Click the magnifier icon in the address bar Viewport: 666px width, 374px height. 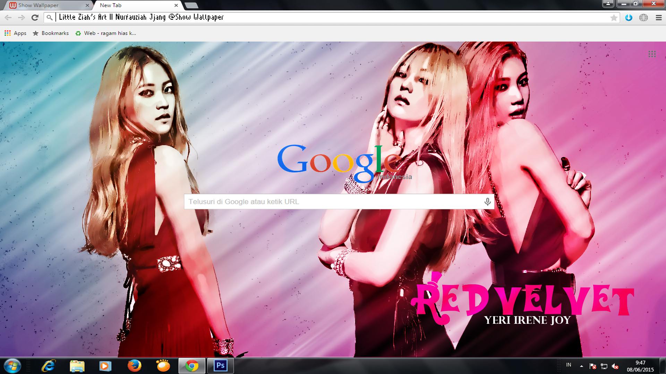pyautogui.click(x=50, y=17)
